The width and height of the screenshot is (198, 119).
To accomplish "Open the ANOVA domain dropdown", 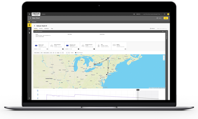I will pos(139,14).
